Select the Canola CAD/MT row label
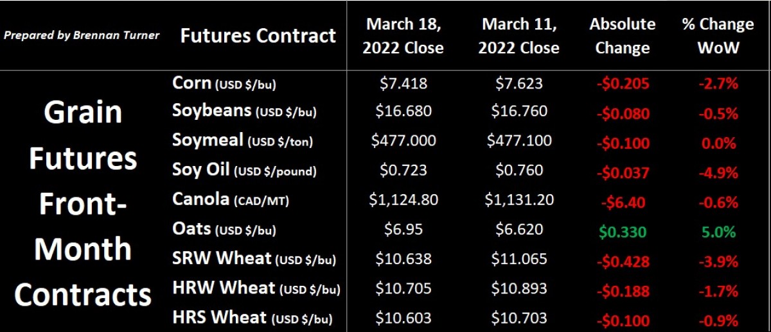The width and height of the screenshot is (771, 332). tap(231, 199)
